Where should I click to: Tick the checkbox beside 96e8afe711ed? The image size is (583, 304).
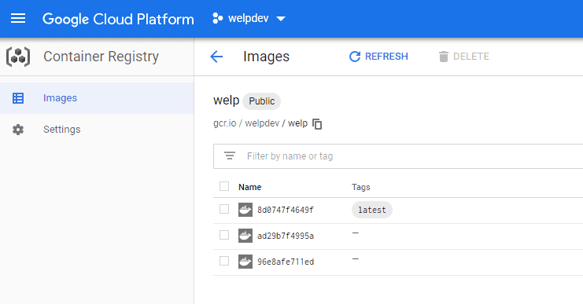coord(224,261)
